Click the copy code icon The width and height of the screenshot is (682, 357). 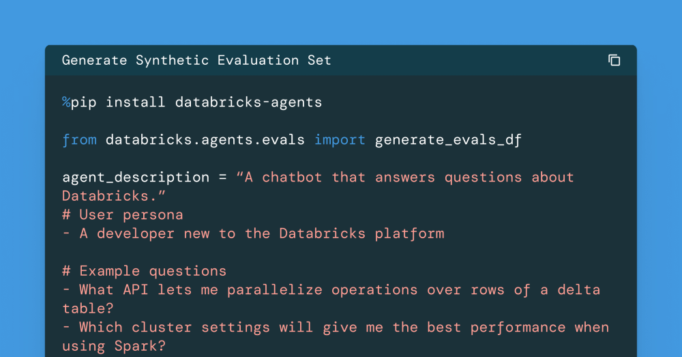(x=614, y=60)
